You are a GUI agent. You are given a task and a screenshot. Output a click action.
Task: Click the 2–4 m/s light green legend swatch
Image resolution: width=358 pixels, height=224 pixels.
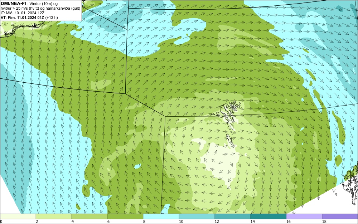point(54,216)
